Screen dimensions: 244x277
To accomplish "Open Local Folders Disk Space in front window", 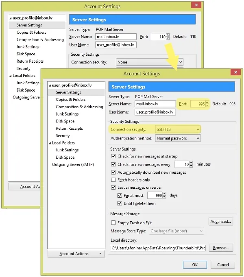I will (65, 157).
